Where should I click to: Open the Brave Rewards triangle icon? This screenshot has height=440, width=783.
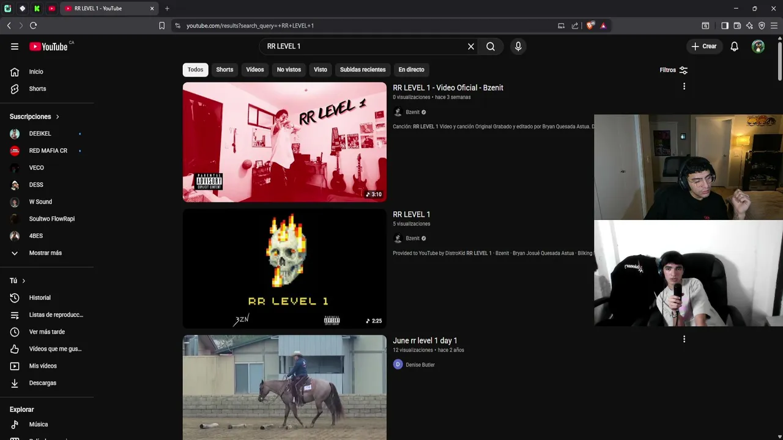point(603,26)
